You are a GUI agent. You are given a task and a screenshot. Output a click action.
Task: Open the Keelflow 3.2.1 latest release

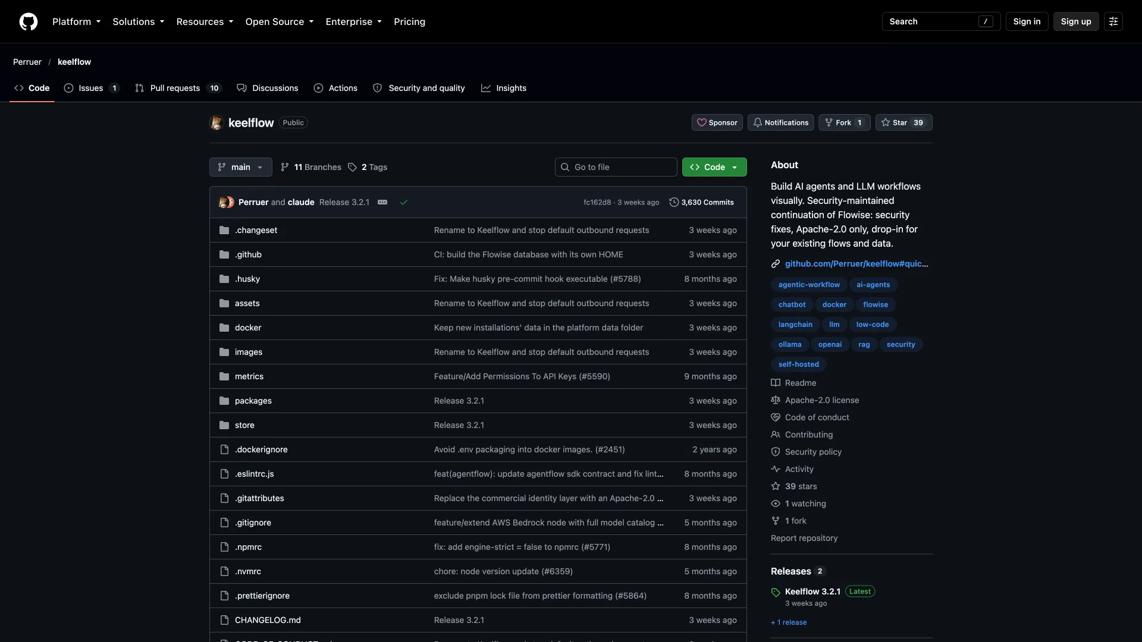[812, 591]
